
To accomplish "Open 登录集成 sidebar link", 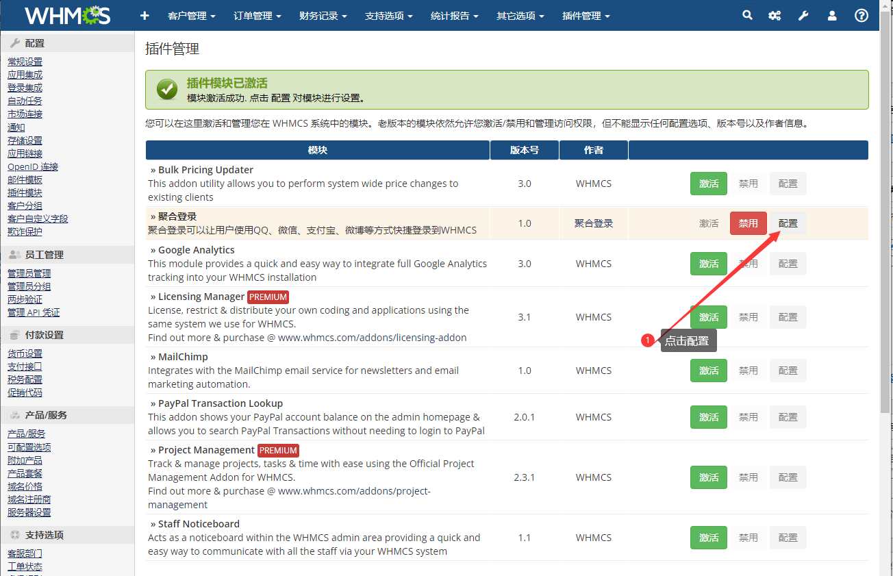I will [25, 88].
